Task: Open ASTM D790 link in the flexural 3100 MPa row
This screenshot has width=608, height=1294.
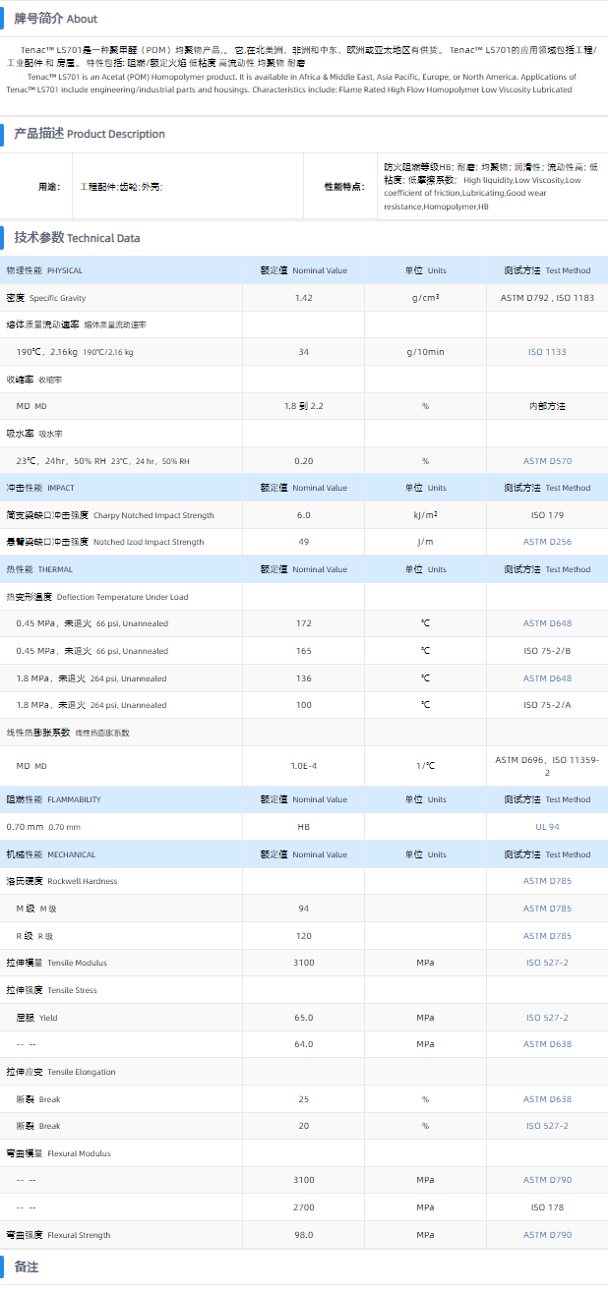Action: [x=547, y=1180]
